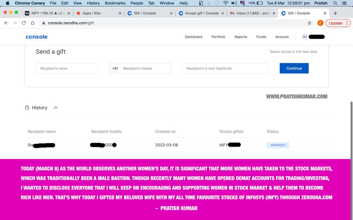This screenshot has height=220, width=353.
Task: Click the RM account avatar
Action: [x=305, y=37]
